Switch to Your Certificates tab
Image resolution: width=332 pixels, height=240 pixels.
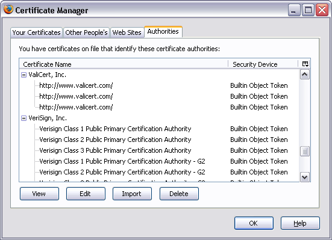(x=36, y=32)
